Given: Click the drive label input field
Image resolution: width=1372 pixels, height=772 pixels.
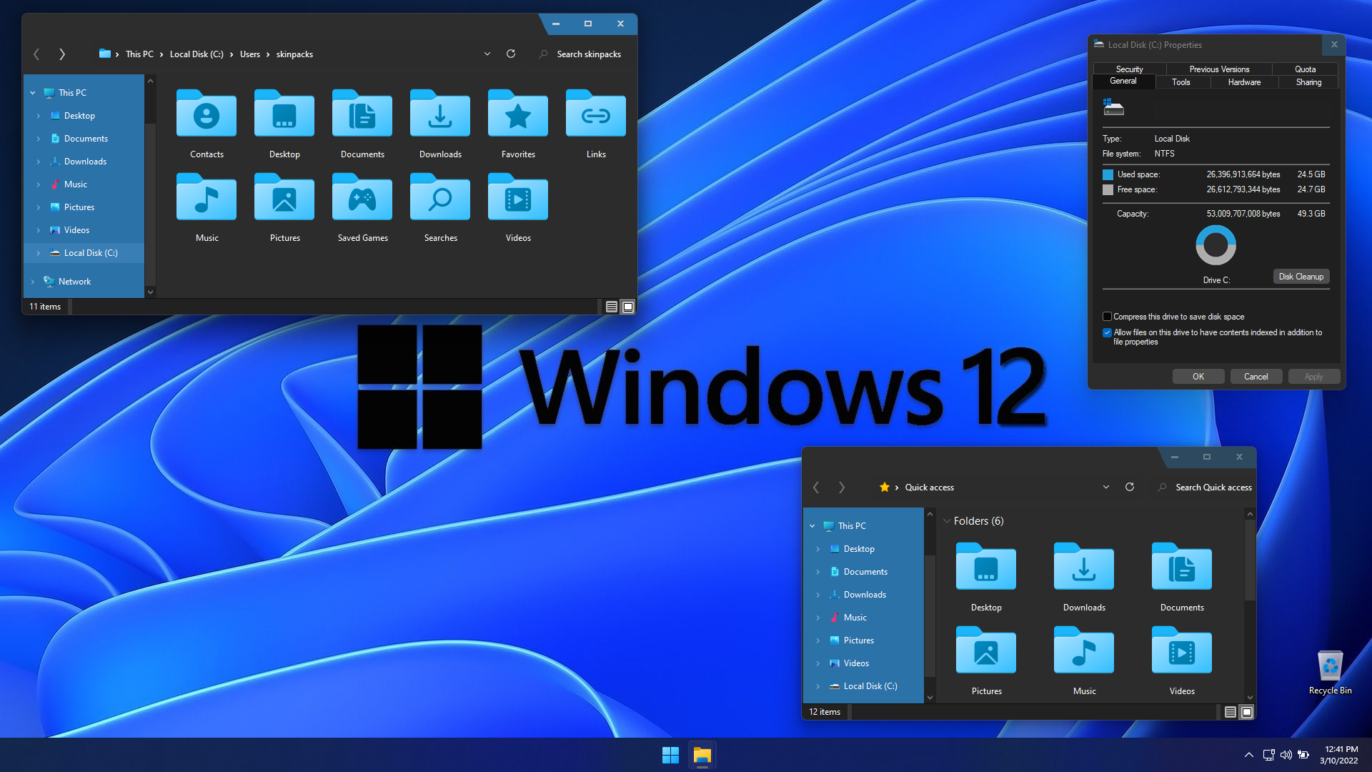Looking at the screenshot, I should 1242,109.
